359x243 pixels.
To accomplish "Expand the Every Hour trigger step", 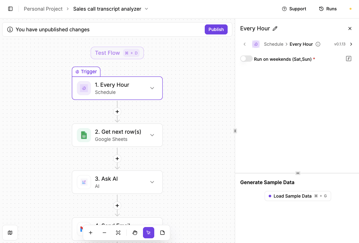I will 152,88.
